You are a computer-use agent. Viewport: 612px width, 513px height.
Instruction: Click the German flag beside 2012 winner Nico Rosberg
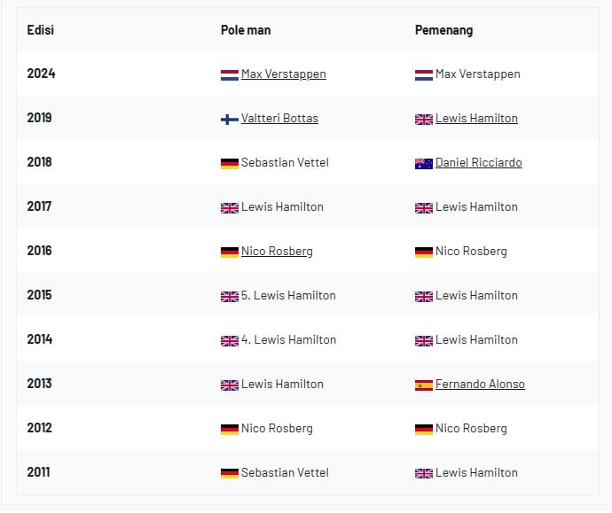point(424,430)
